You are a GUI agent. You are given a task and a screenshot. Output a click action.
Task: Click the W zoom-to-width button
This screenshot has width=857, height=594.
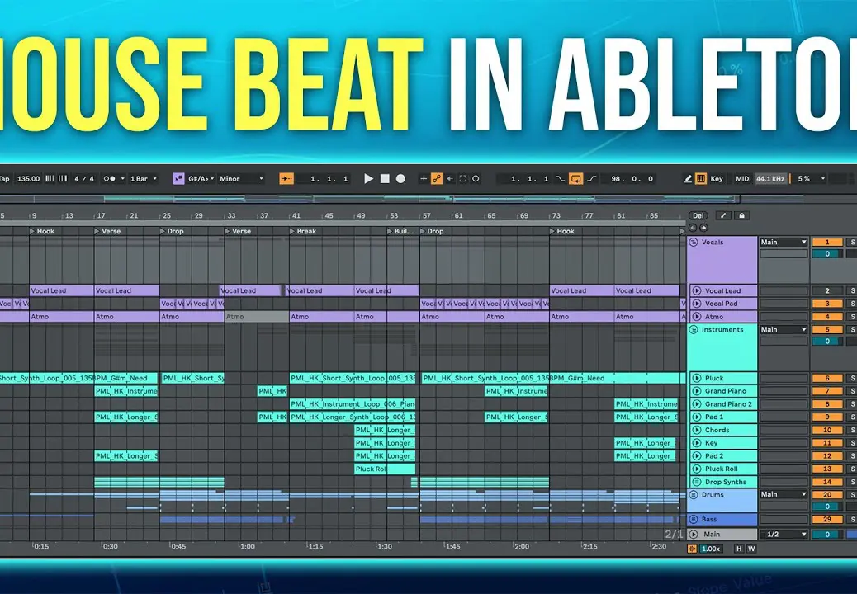(x=751, y=549)
